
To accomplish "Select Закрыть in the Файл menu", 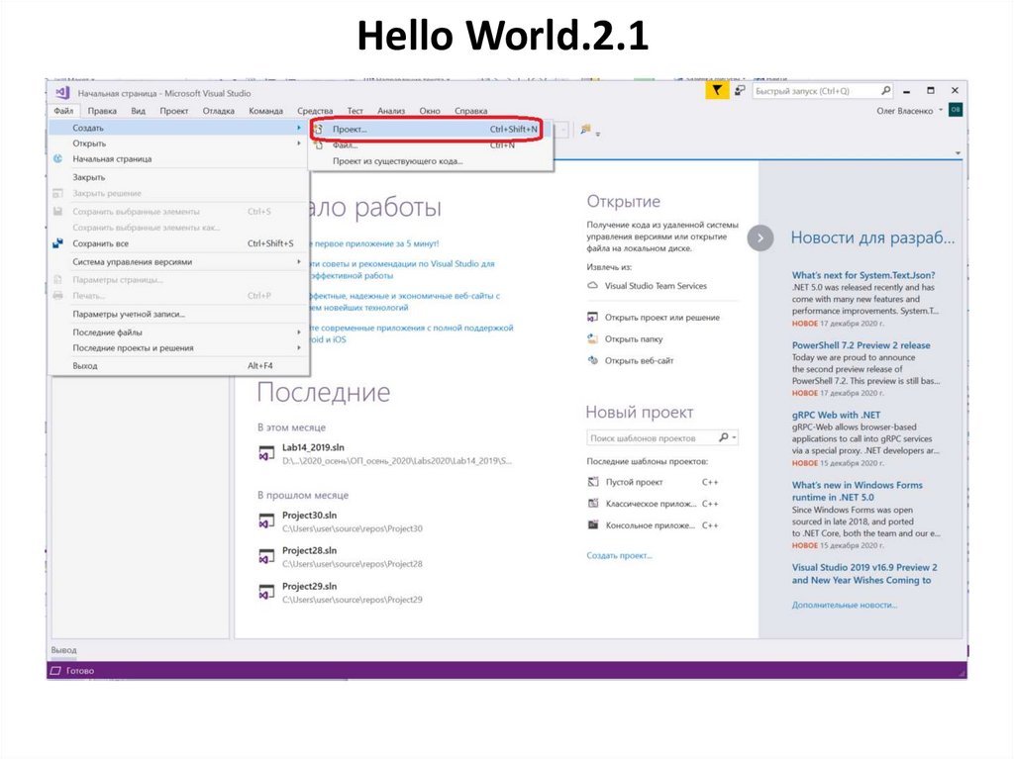I will point(179,177).
